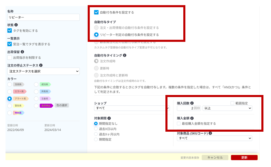Toggle タグを有効にする checkbox
Screen dimensions: 271x167
pyautogui.click(x=10, y=31)
